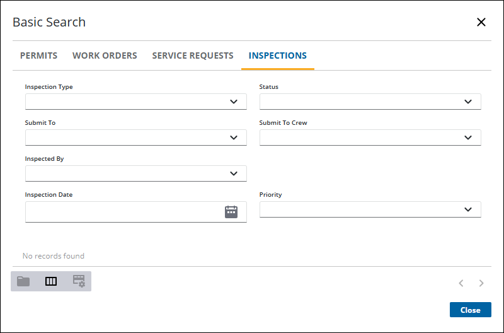
Task: Click the folder icon in bottom toolbar
Action: click(x=23, y=281)
